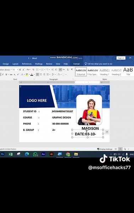Toggle Left-to-Right text direction
134x213 pixels.
pos(60,70)
